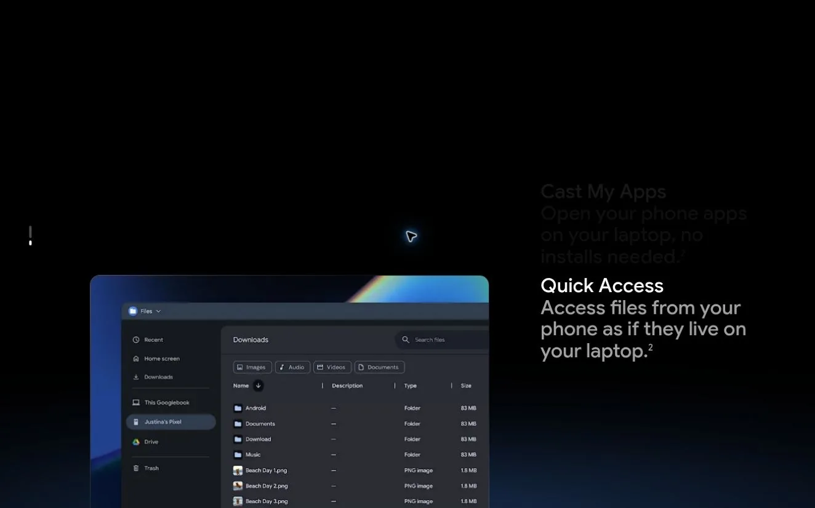This screenshot has width=815, height=508.
Task: Click the Android folder icon
Action: pyautogui.click(x=238, y=408)
